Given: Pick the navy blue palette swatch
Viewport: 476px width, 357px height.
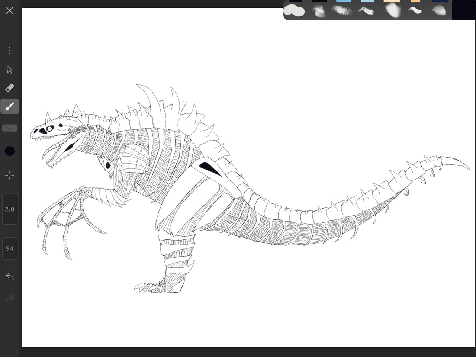Looking at the screenshot, I should [x=440, y=1].
